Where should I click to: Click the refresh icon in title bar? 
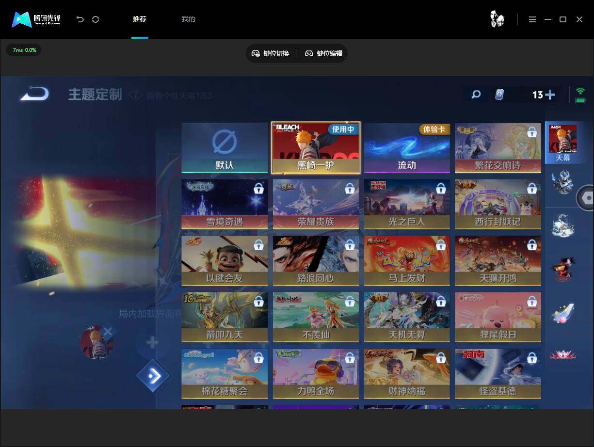tap(96, 19)
